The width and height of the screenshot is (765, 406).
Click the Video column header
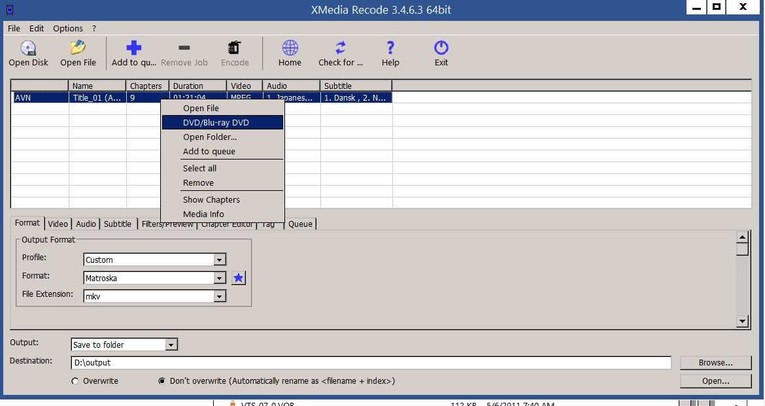(245, 86)
